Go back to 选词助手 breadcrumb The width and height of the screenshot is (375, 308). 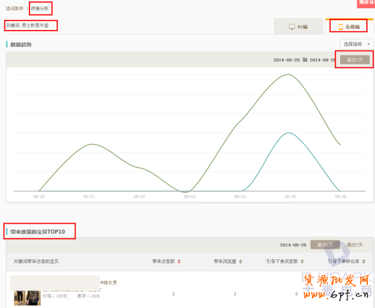tap(14, 8)
